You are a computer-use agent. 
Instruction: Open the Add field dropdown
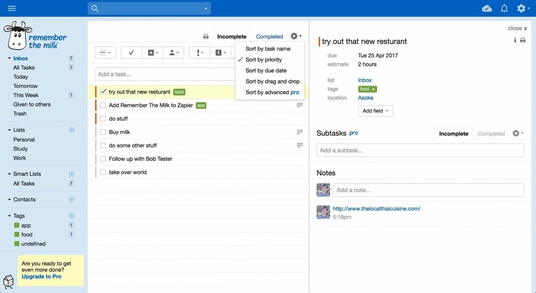pyautogui.click(x=375, y=111)
